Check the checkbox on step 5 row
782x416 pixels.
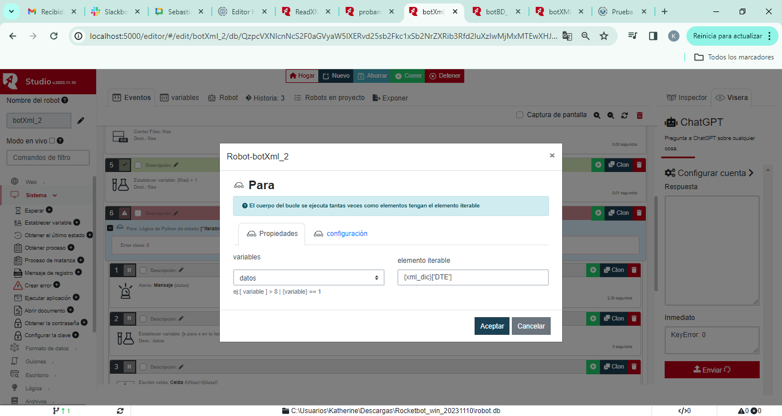pos(138,165)
